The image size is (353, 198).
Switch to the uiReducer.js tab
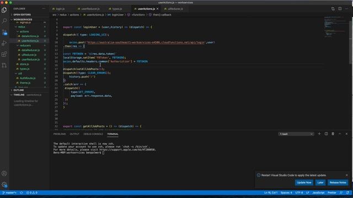click(175, 9)
